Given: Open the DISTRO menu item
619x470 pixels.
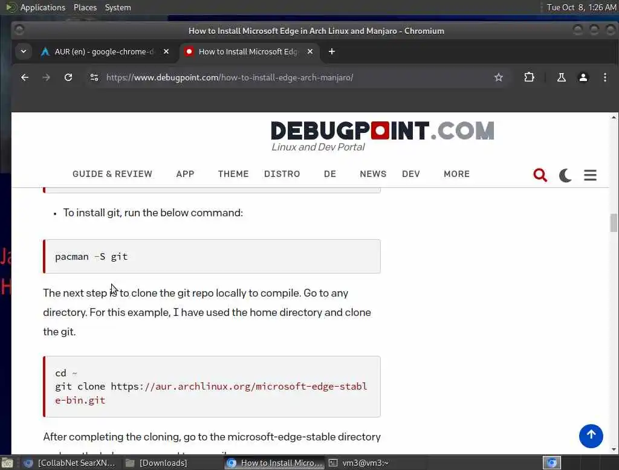Looking at the screenshot, I should (282, 174).
